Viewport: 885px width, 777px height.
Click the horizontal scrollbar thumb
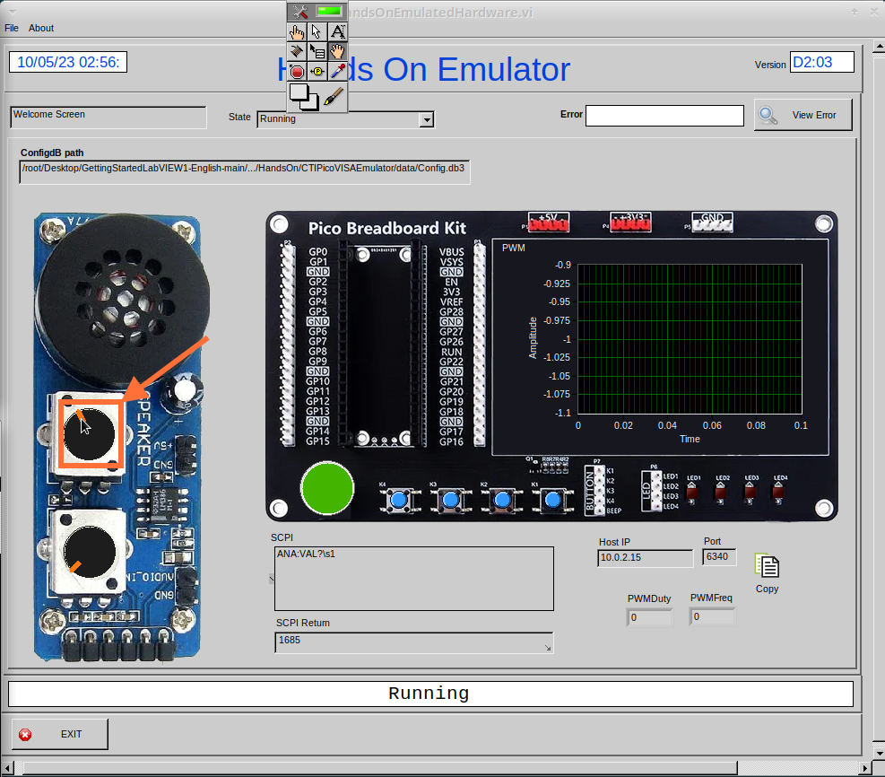[x=380, y=769]
